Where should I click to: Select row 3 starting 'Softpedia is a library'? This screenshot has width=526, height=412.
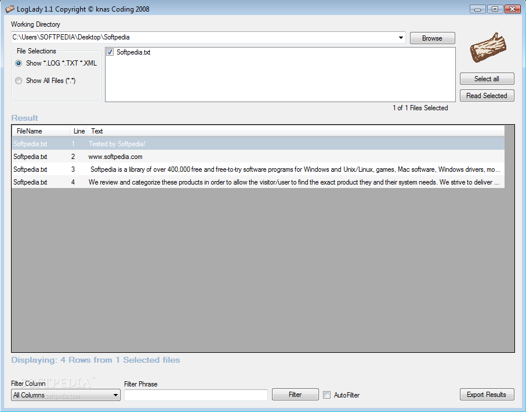(258, 169)
